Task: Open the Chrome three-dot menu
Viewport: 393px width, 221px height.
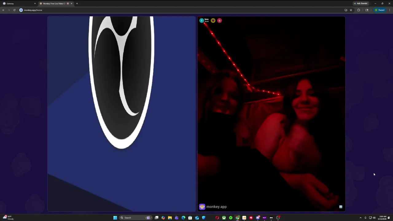Action: pos(390,10)
